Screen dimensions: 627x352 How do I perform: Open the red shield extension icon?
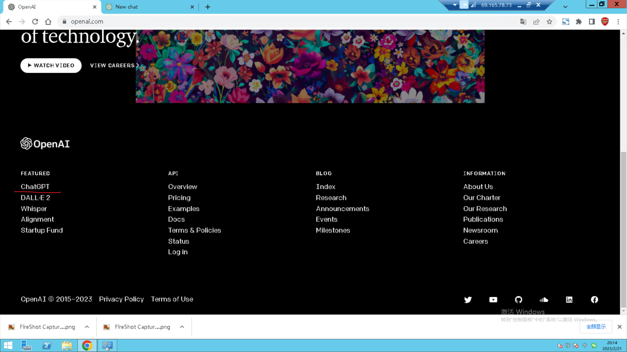(x=605, y=21)
